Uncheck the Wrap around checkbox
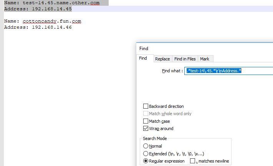Screen dimensions: 273x166 [146, 129]
